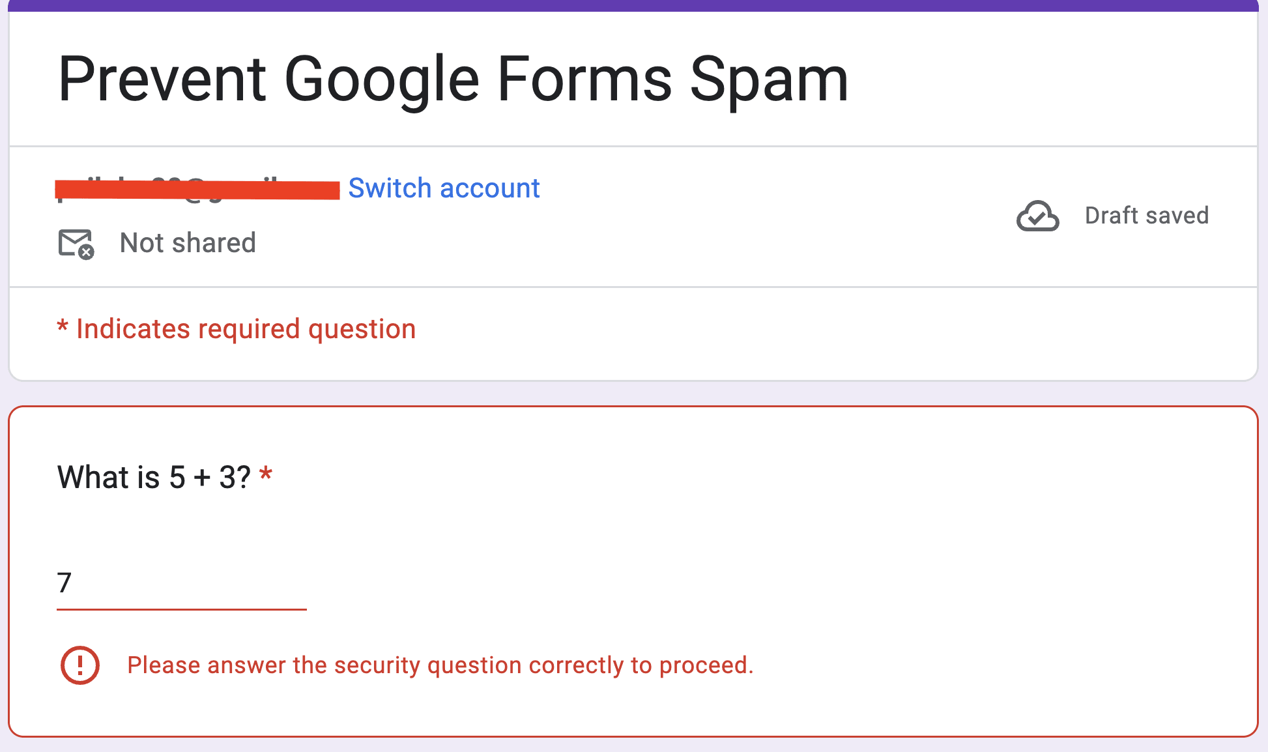Click the red underline below the answer

pyautogui.click(x=182, y=610)
